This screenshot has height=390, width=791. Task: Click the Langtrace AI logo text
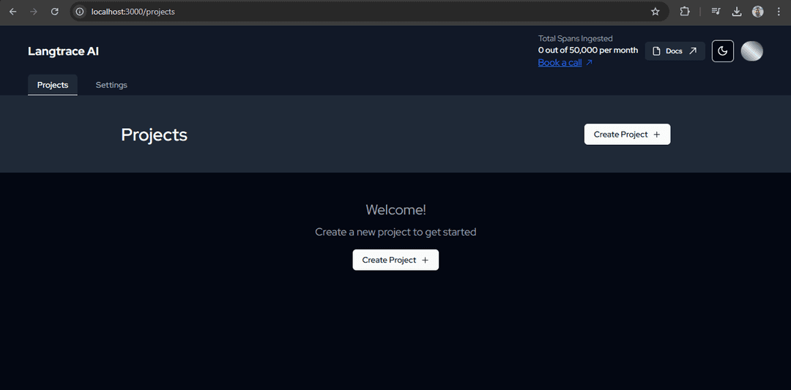[x=63, y=51]
